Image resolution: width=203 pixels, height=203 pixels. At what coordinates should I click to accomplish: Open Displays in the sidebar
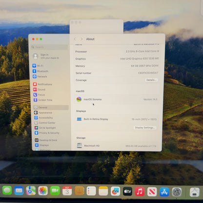pyautogui.click(x=42, y=145)
